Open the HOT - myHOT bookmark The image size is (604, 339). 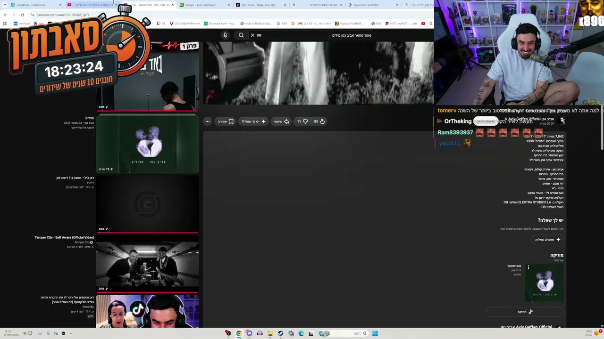[401, 24]
